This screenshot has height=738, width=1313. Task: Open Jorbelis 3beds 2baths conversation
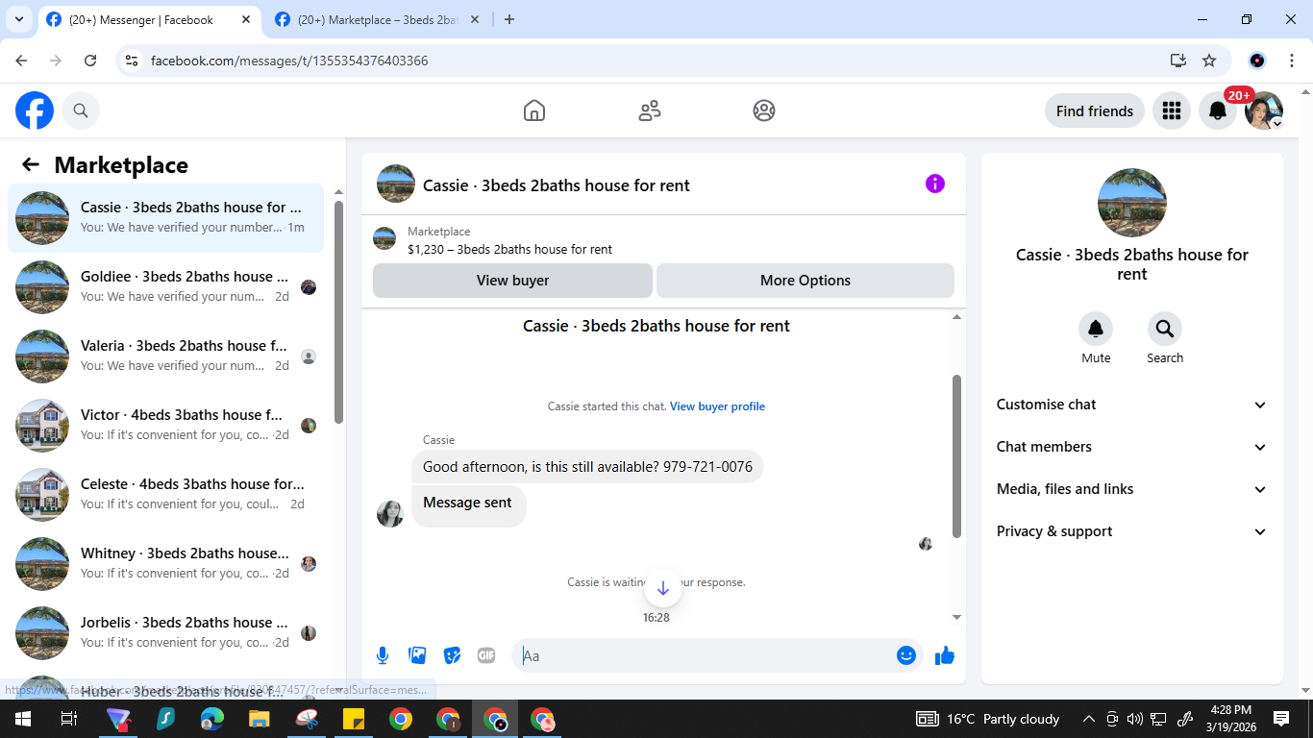165,633
